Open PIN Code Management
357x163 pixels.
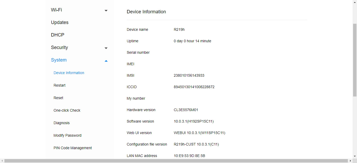coord(73,148)
